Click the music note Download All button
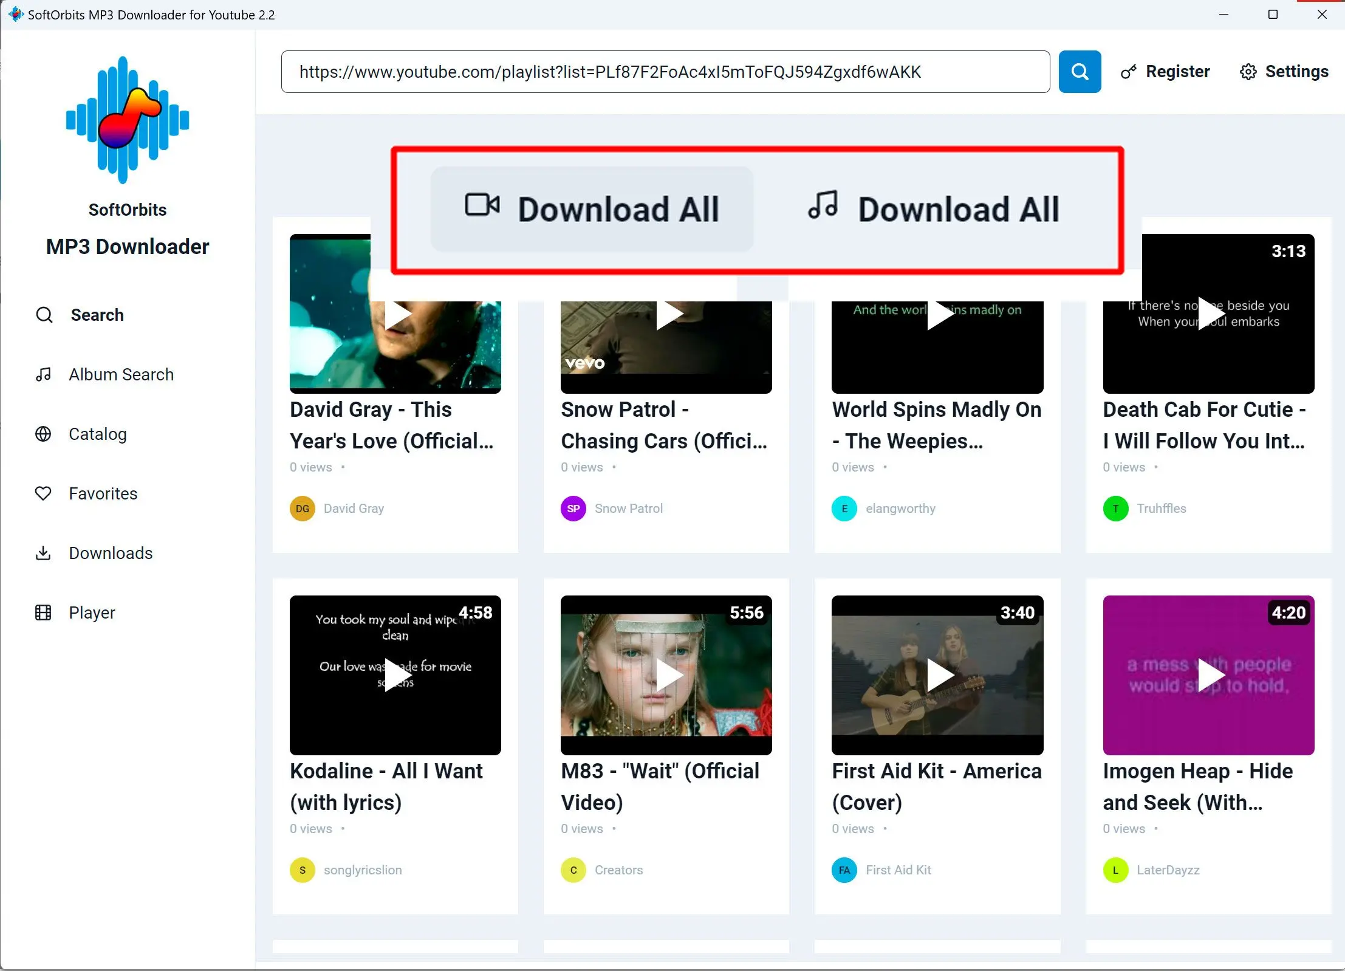This screenshot has width=1345, height=971. (934, 209)
